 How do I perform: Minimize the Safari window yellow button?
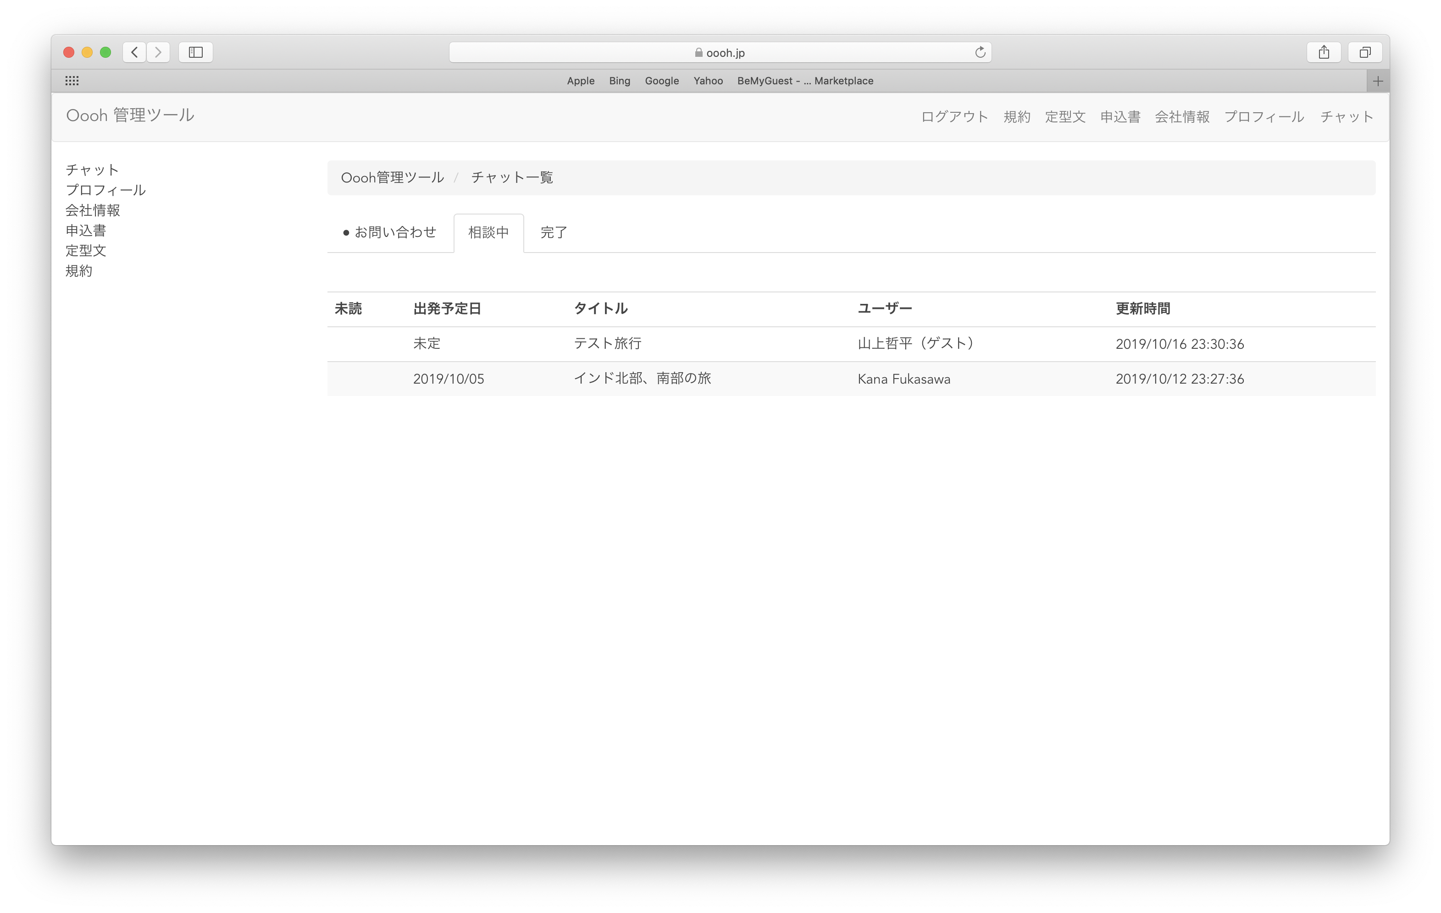point(88,52)
